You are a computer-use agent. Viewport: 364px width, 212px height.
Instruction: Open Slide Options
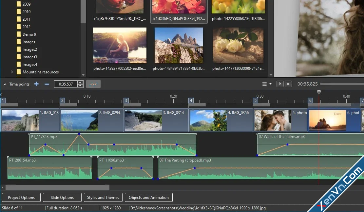click(62, 197)
